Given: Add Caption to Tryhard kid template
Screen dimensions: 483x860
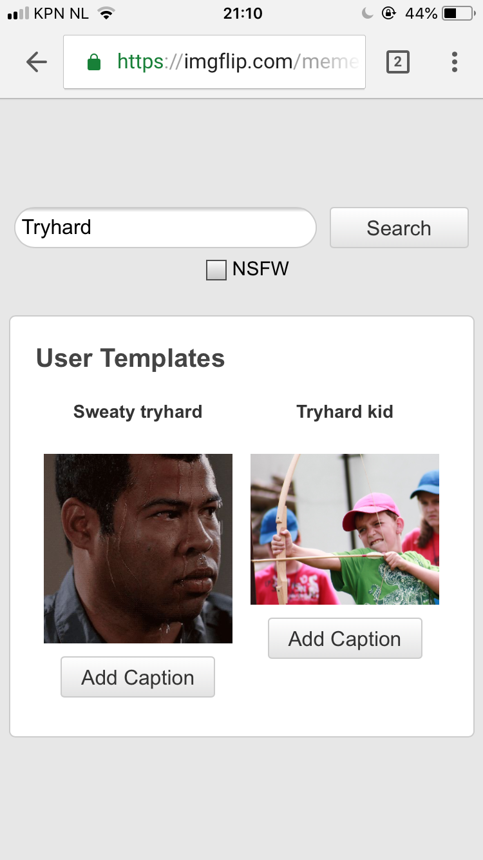Looking at the screenshot, I should tap(345, 638).
